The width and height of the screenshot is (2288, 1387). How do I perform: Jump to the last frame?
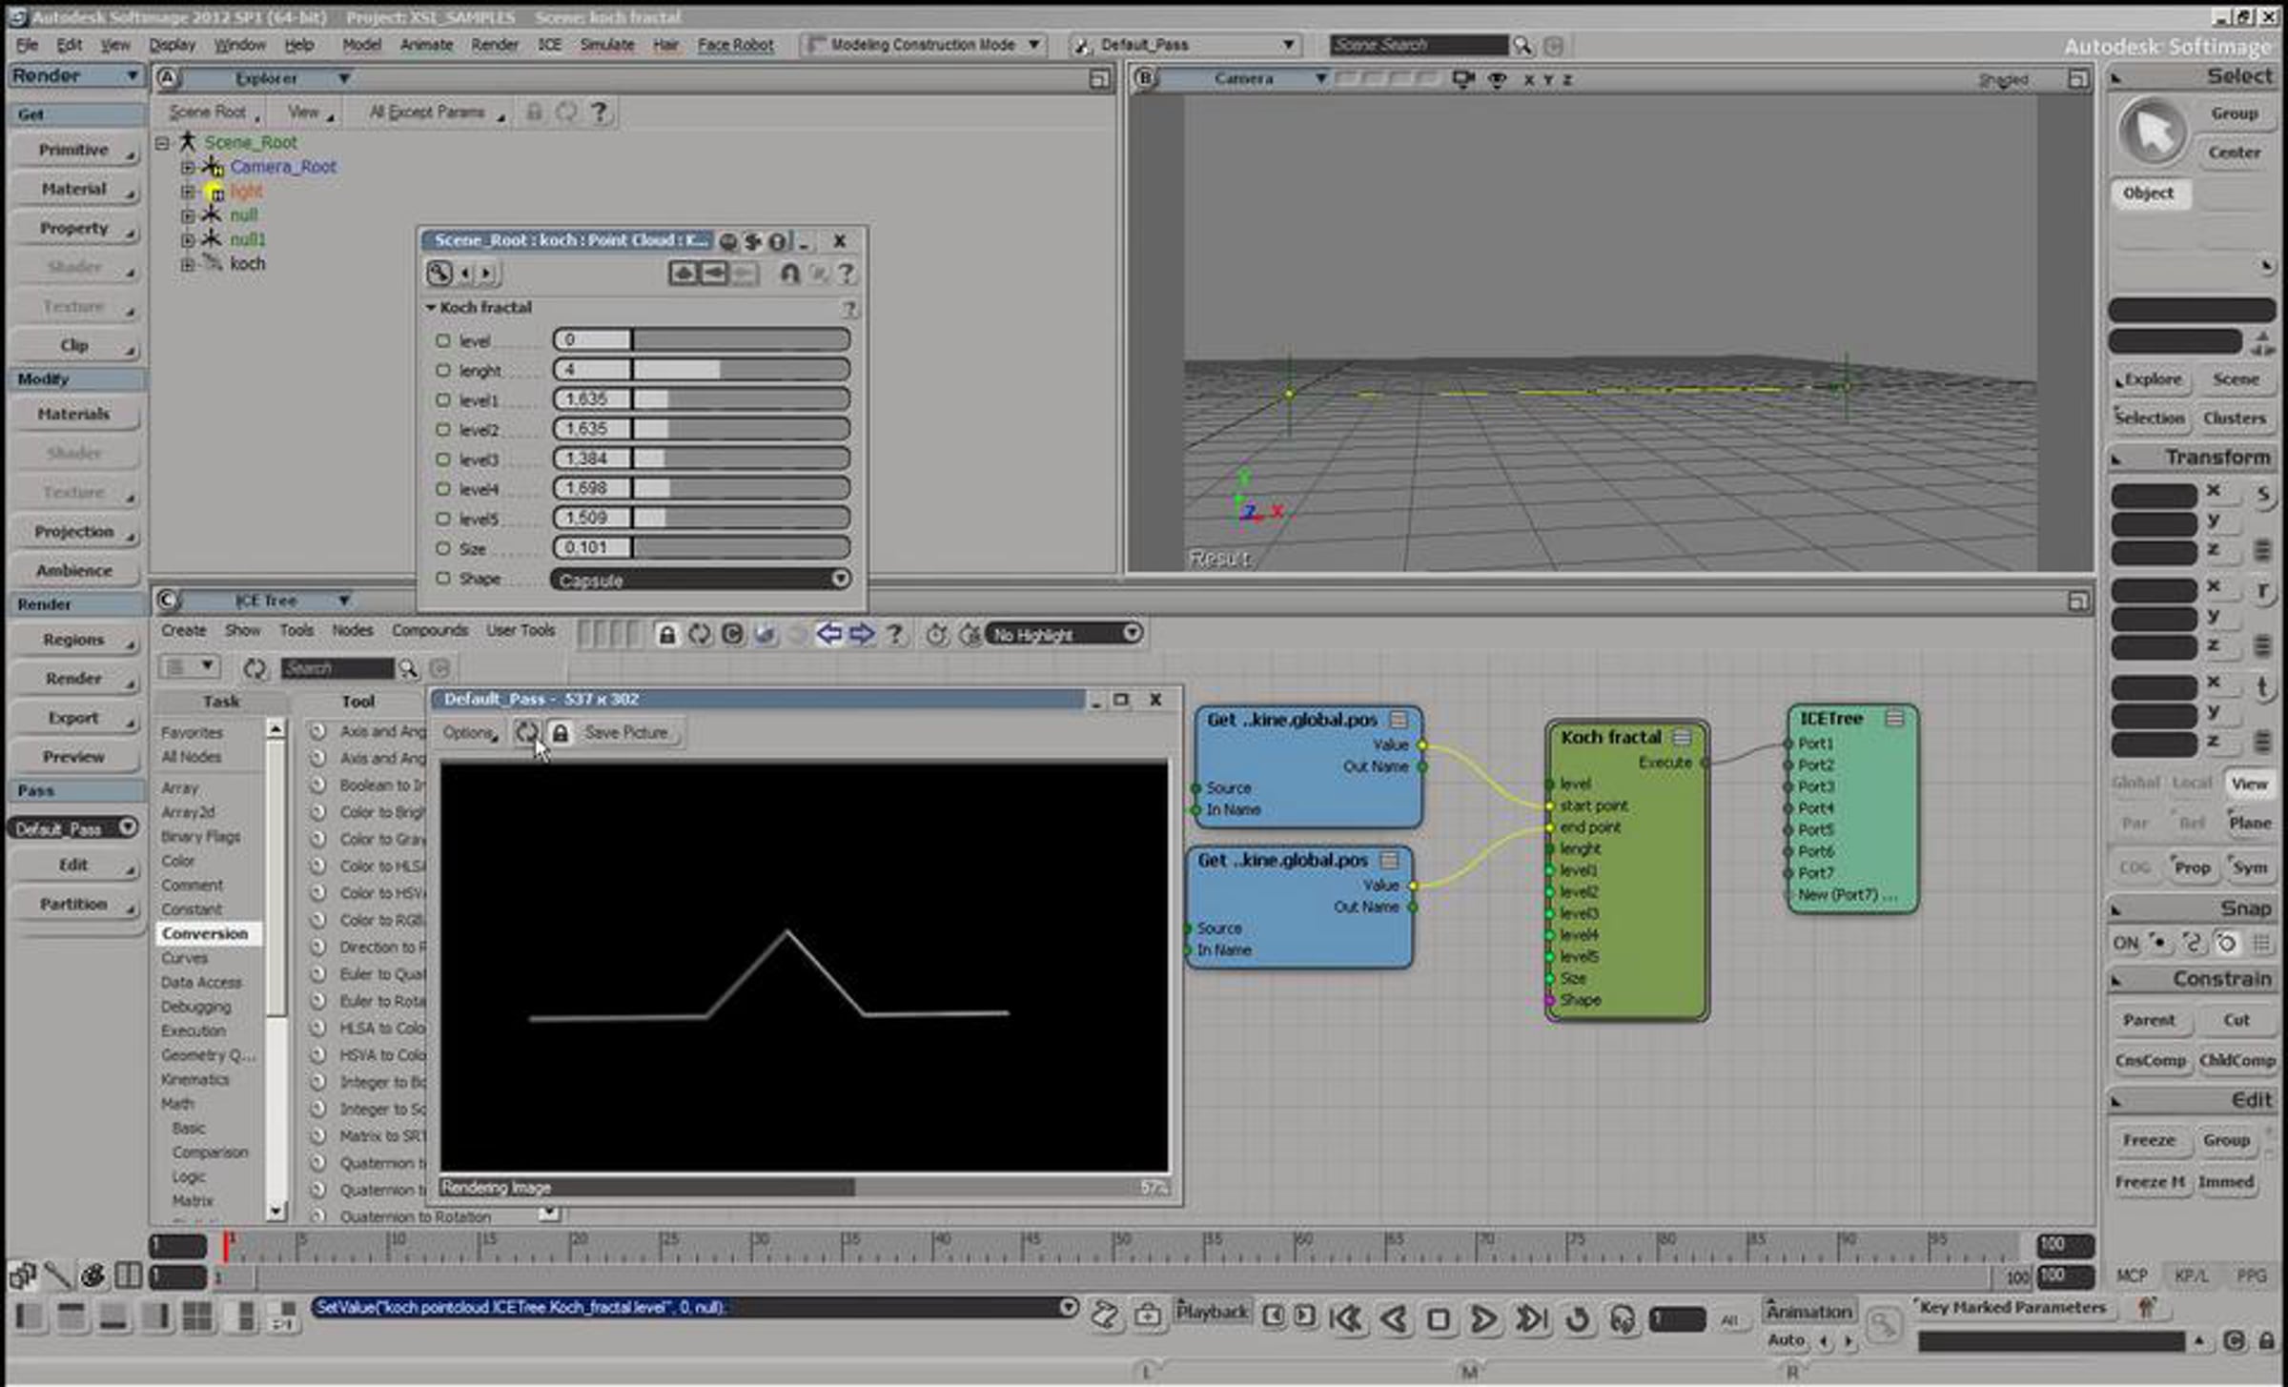tap(1531, 1318)
